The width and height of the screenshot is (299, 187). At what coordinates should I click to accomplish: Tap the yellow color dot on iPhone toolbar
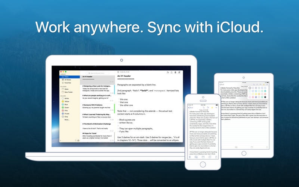click(212, 108)
